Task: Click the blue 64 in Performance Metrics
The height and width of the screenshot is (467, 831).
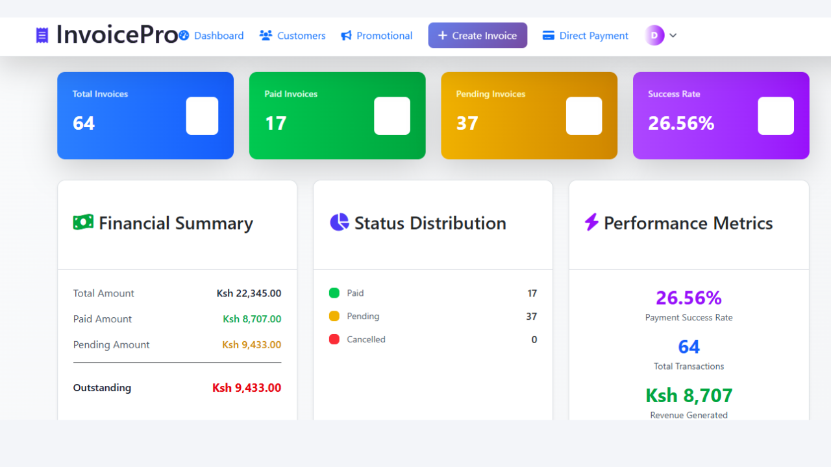Action: pyautogui.click(x=689, y=347)
